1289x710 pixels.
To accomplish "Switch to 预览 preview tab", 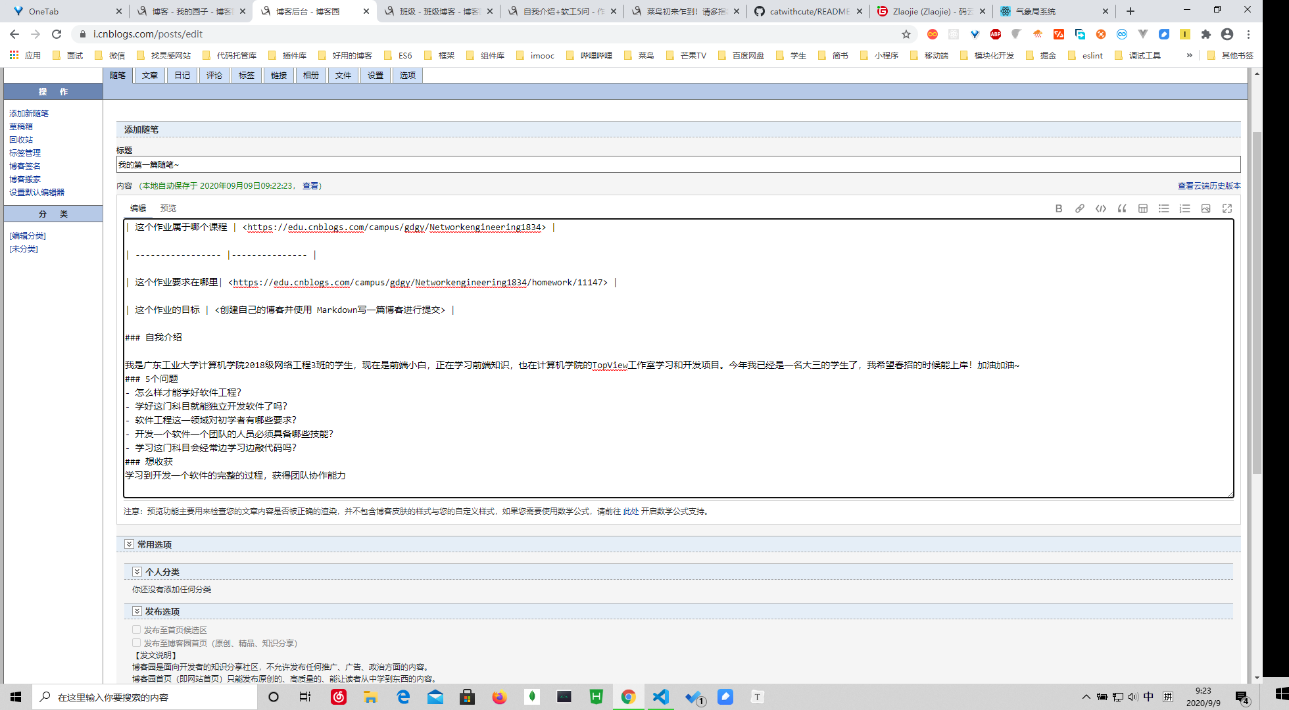I will click(x=168, y=208).
